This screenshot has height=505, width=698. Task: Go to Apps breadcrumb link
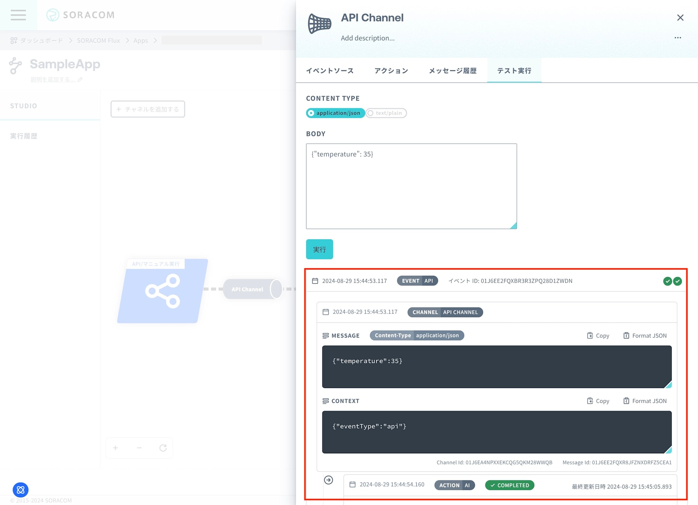141,40
